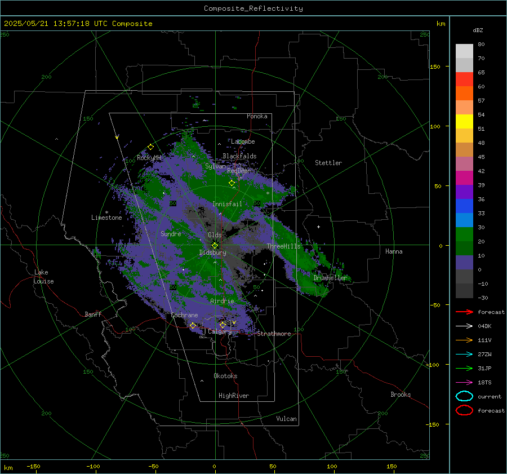The width and height of the screenshot is (507, 474).
Task: Click the Innisfail city label
Action: point(227,204)
